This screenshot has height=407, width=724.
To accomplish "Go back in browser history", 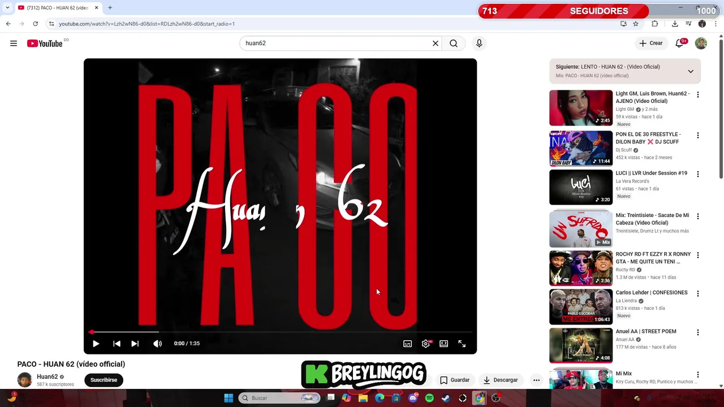I will [x=8, y=24].
